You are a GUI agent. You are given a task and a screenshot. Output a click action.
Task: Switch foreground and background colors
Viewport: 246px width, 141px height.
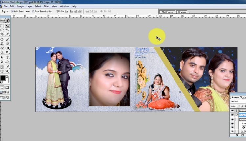click(x=7, y=76)
